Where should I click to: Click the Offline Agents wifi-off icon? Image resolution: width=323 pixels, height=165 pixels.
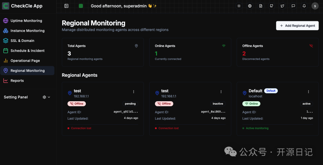pos(311,46)
